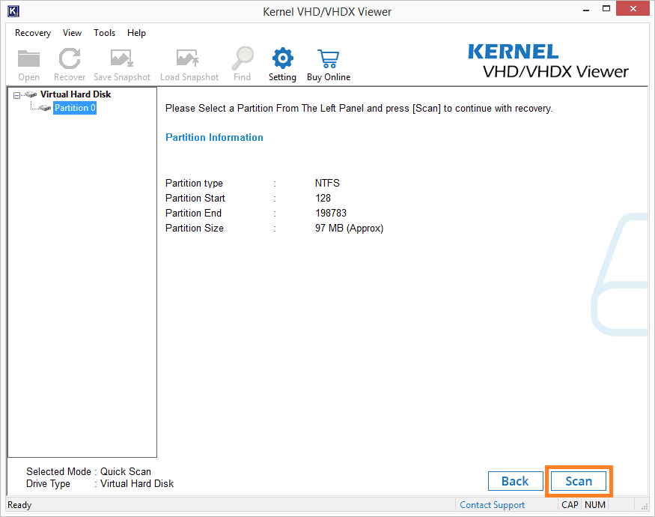Screen dimensions: 655x517
Task: Click the Kernel app icon in title bar
Action: click(13, 11)
